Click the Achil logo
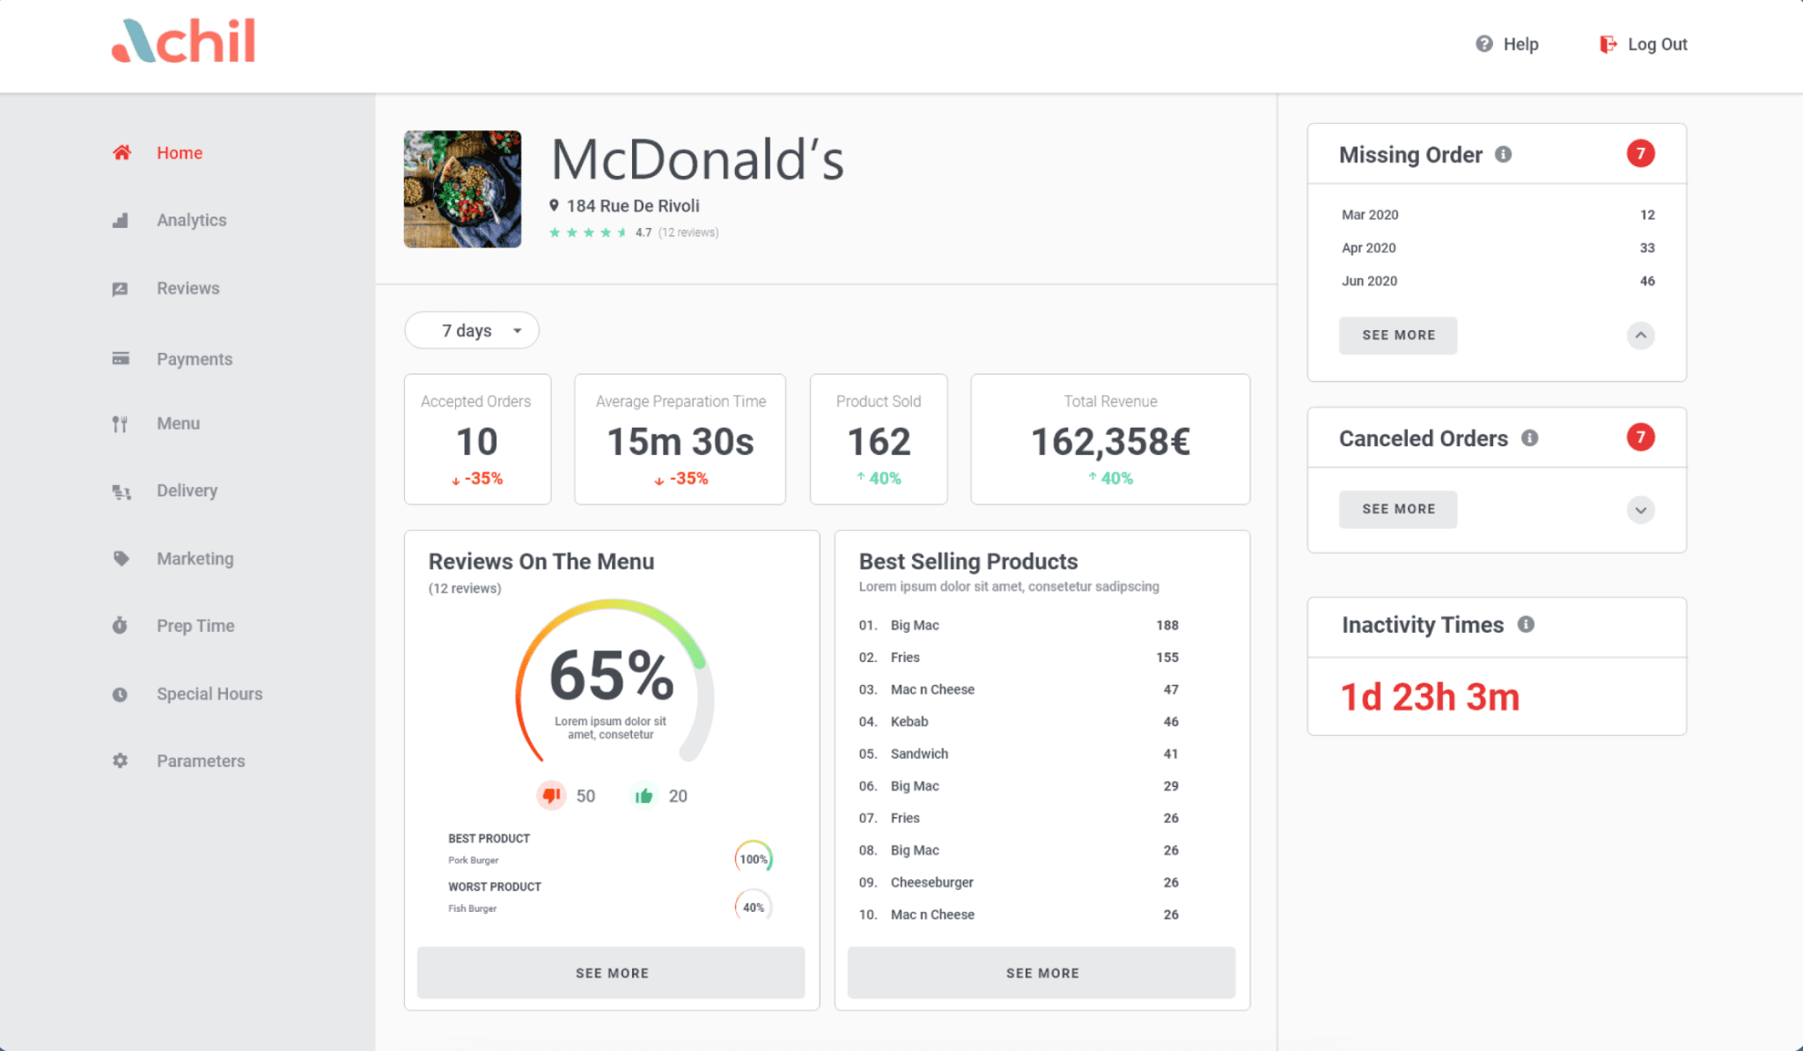The height and width of the screenshot is (1051, 1803). click(x=184, y=41)
